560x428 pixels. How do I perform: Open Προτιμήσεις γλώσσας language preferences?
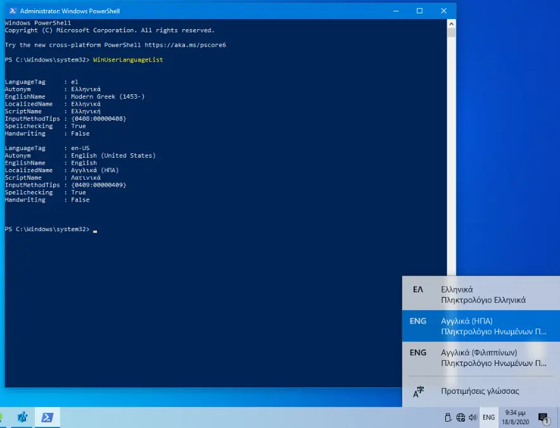click(481, 391)
